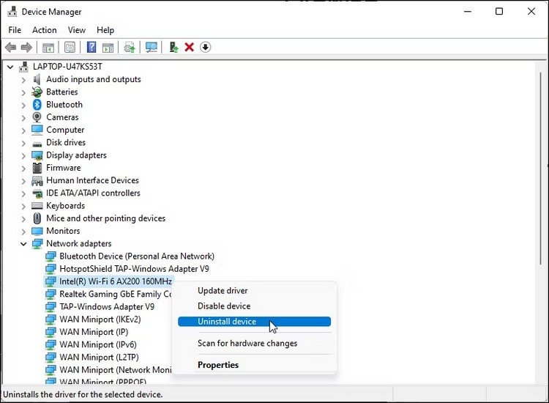The height and width of the screenshot is (403, 549).
Task: Click the monitor scan hardware toolbar icon
Action: tap(152, 48)
